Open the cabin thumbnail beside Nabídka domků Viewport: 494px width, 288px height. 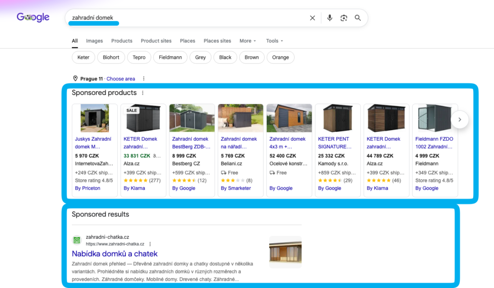286,252
